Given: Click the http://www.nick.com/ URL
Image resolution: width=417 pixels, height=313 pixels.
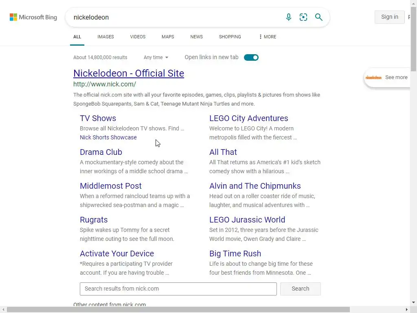Looking at the screenshot, I should tap(105, 84).
